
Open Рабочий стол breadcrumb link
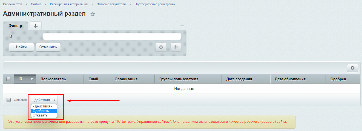coord(12,4)
